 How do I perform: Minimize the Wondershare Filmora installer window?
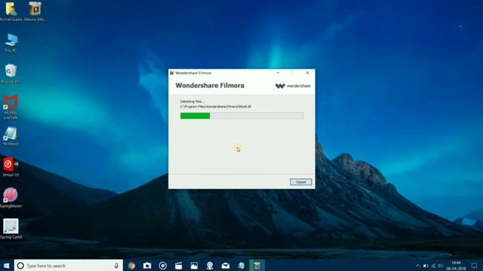tap(278, 73)
